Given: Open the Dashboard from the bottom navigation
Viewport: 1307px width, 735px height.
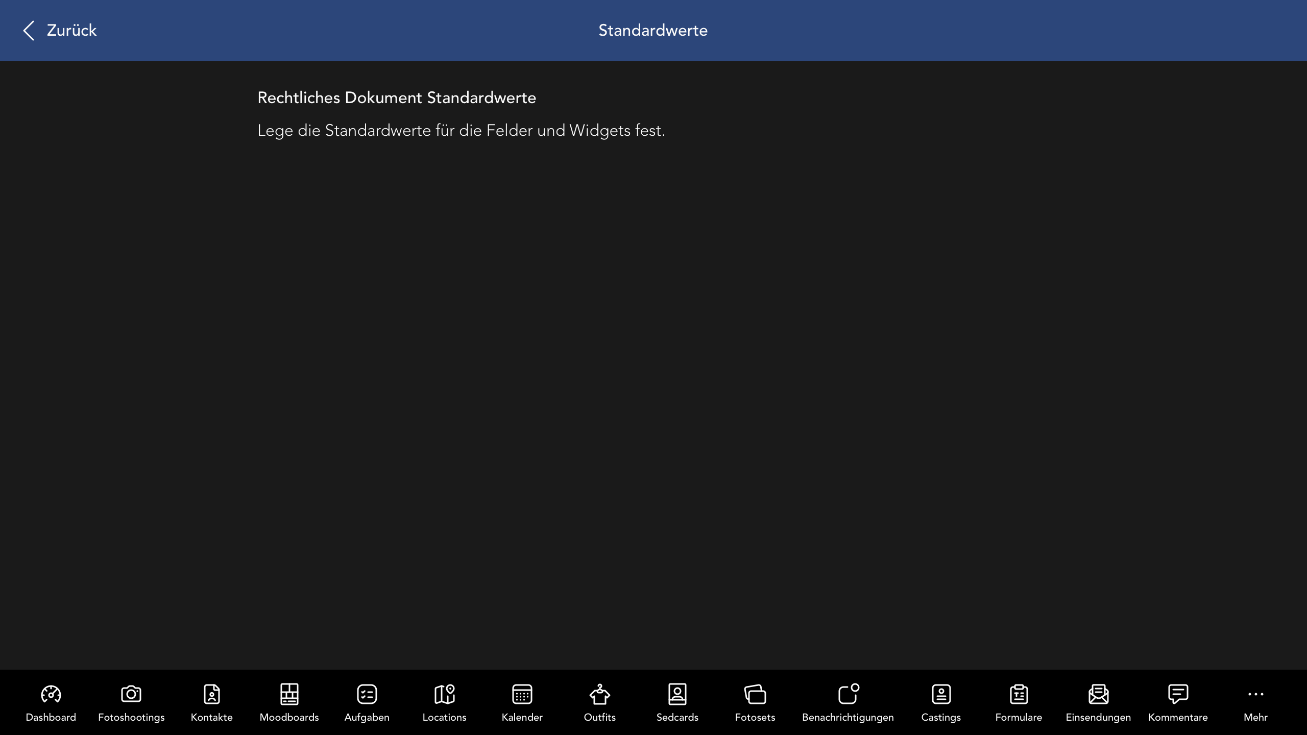Looking at the screenshot, I should (51, 702).
